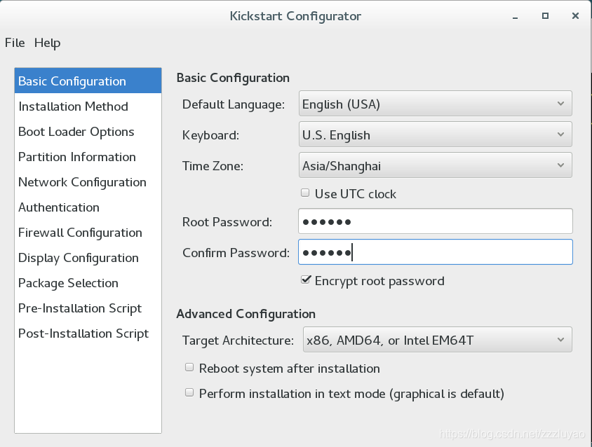The width and height of the screenshot is (592, 447).
Task: Open the Keyboard layout dropdown
Action: tap(436, 135)
